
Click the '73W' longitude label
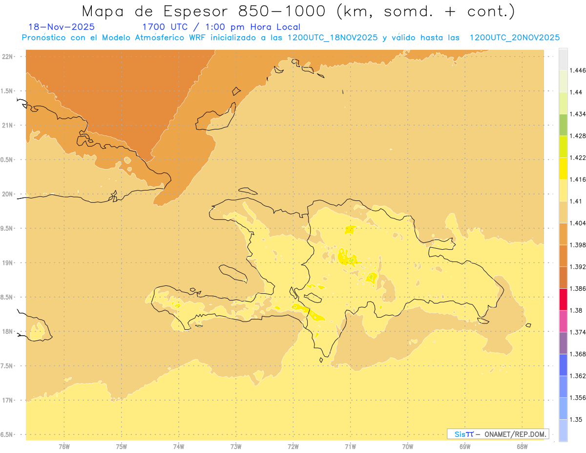tap(236, 447)
